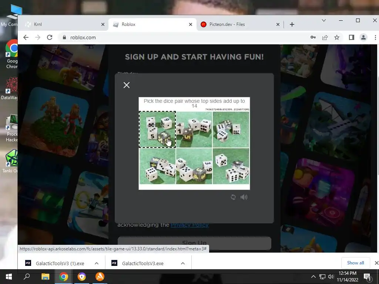Share this page icon
Viewport: 379px width, 284px height.
[325, 37]
